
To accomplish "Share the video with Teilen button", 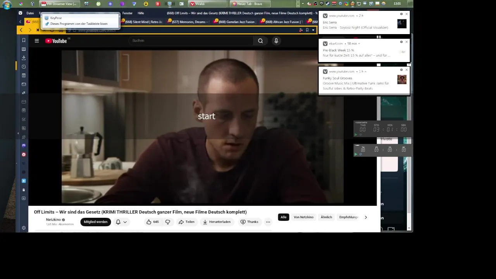I will coord(186,222).
